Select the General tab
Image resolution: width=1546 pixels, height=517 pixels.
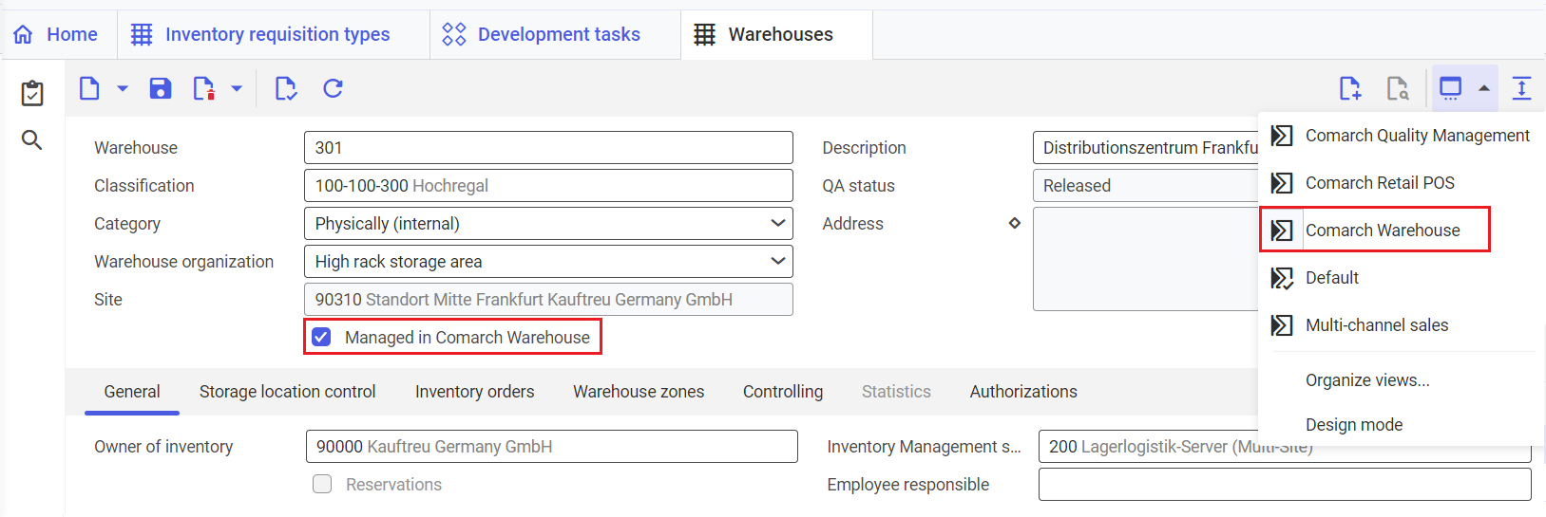[x=132, y=392]
